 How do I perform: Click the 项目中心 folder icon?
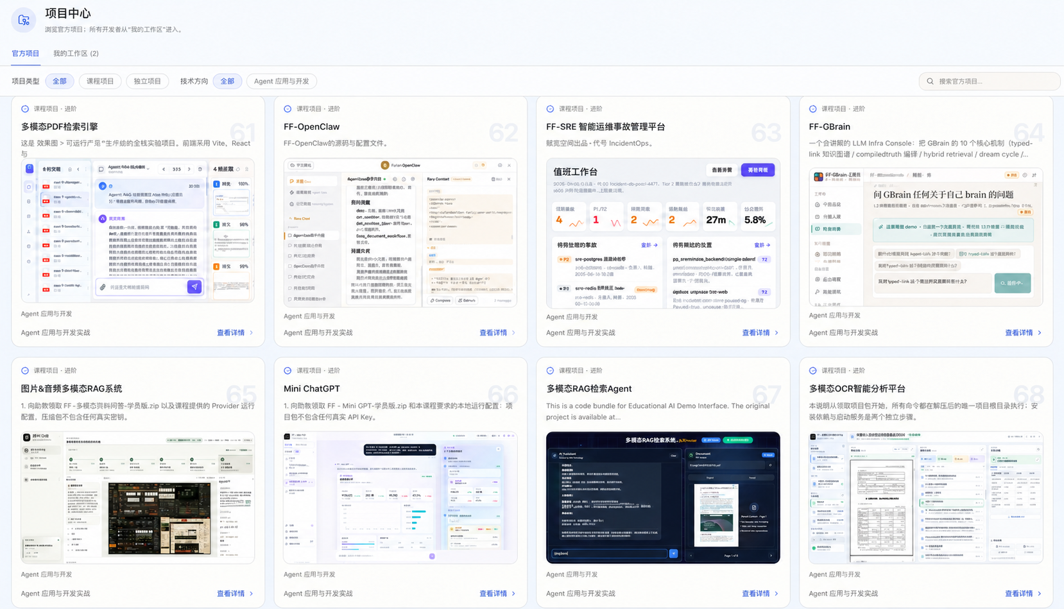(24, 21)
